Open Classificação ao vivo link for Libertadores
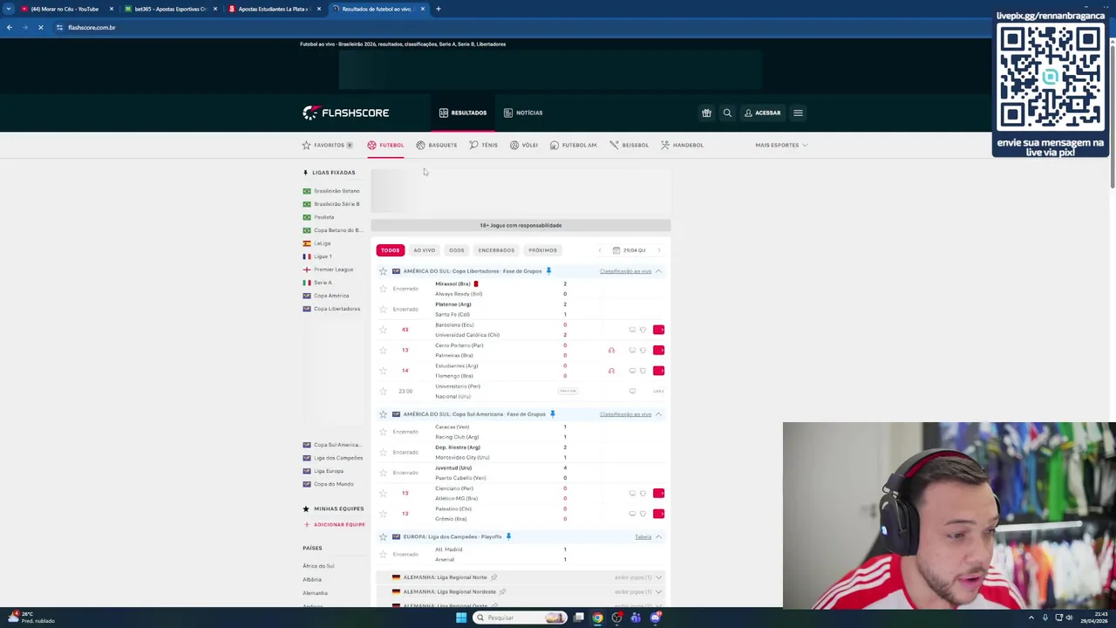Image resolution: width=1116 pixels, height=628 pixels. 625,271
